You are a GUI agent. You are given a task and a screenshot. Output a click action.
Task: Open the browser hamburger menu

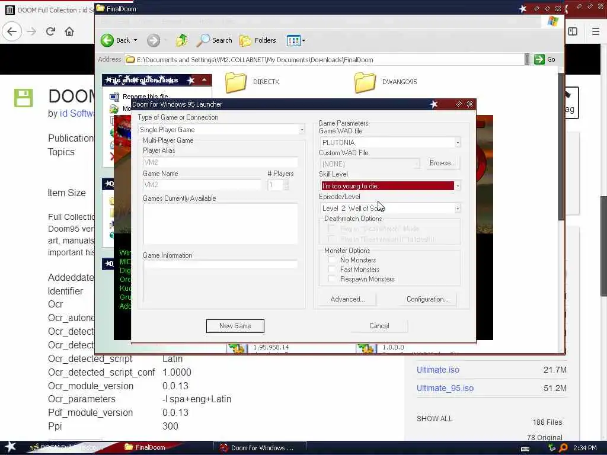(x=595, y=31)
